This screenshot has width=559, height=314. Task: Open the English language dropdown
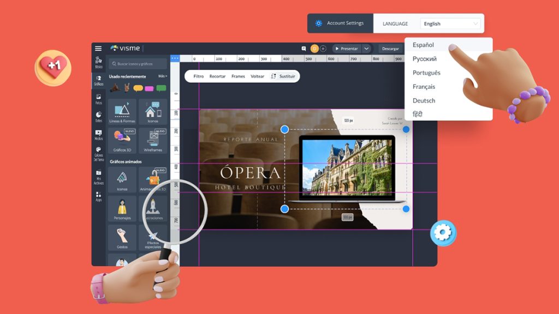click(450, 23)
